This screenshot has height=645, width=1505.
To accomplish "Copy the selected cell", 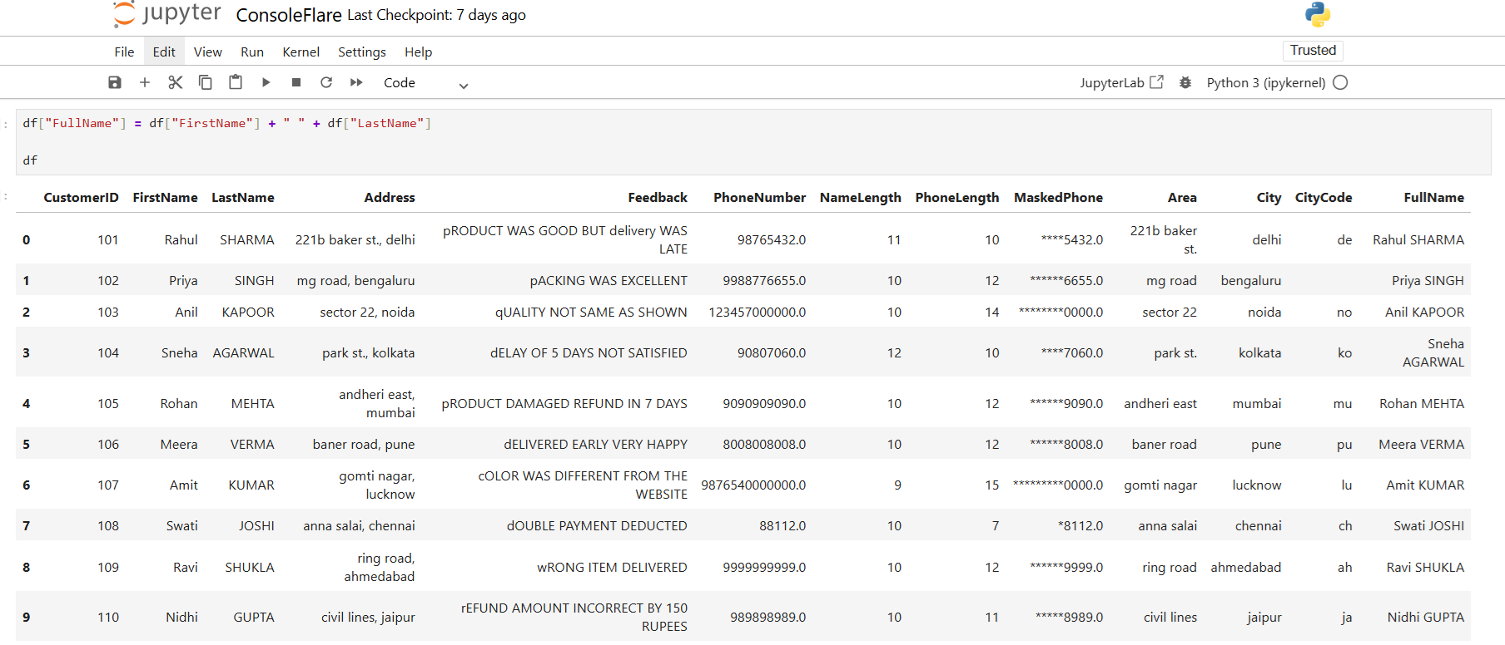I will [x=205, y=82].
